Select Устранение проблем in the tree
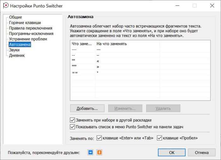The height and width of the screenshot is (160, 221). [x=28, y=39]
